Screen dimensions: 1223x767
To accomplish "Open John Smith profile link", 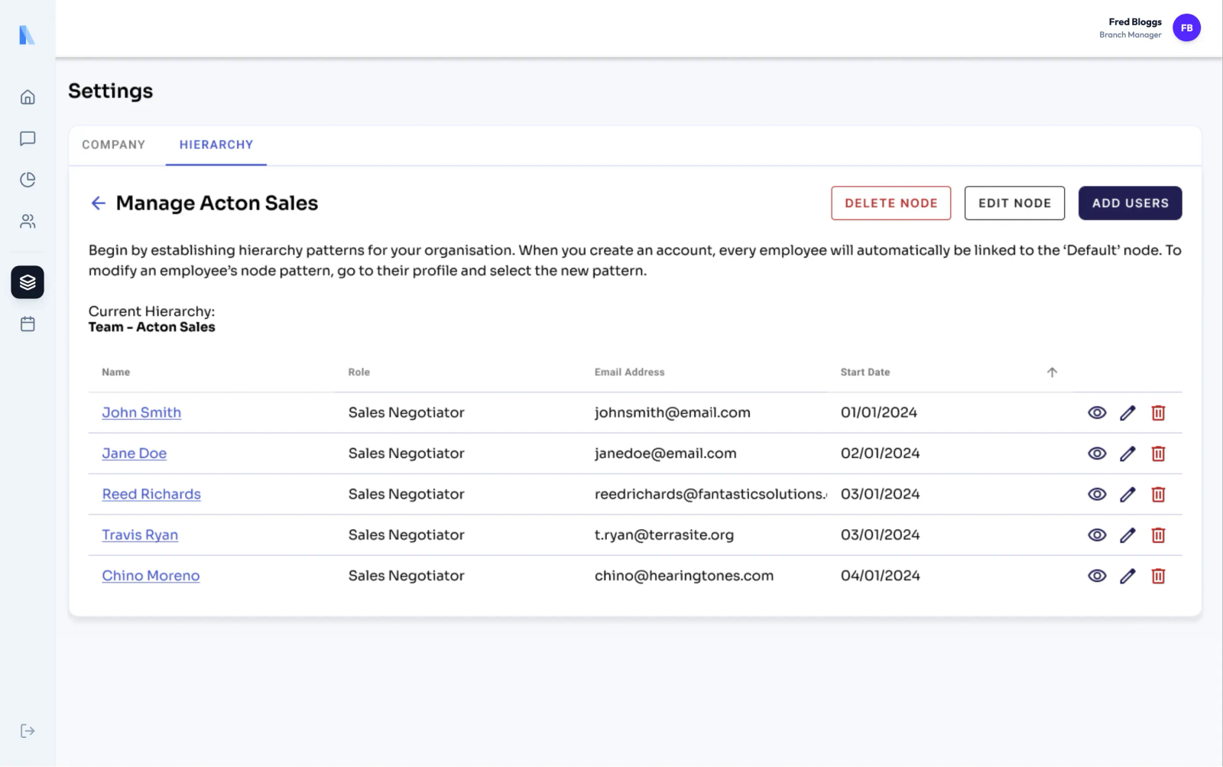I will tap(141, 413).
